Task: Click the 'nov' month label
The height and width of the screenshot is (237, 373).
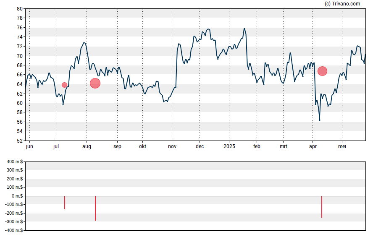Action: (x=172, y=146)
